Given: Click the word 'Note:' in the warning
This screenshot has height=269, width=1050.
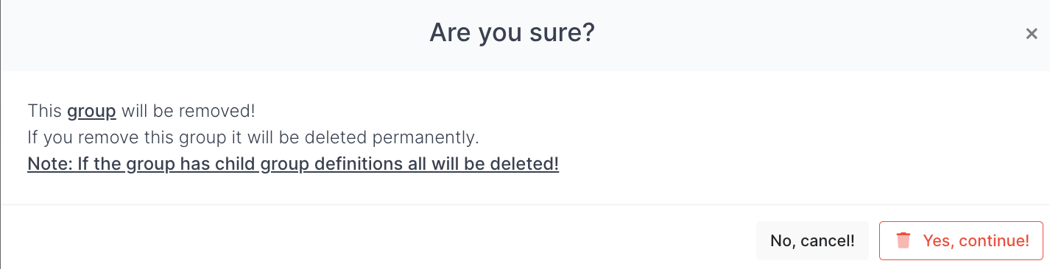Looking at the screenshot, I should click(48, 163).
